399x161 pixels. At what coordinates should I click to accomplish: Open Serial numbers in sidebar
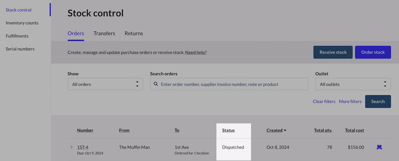[20, 49]
